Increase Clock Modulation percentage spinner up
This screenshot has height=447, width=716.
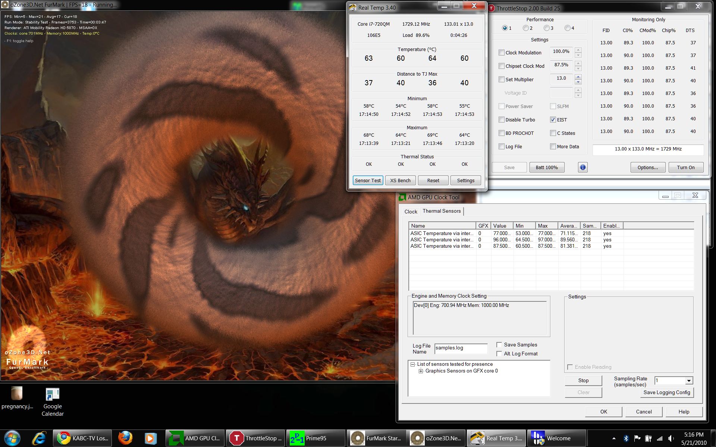pyautogui.click(x=578, y=50)
